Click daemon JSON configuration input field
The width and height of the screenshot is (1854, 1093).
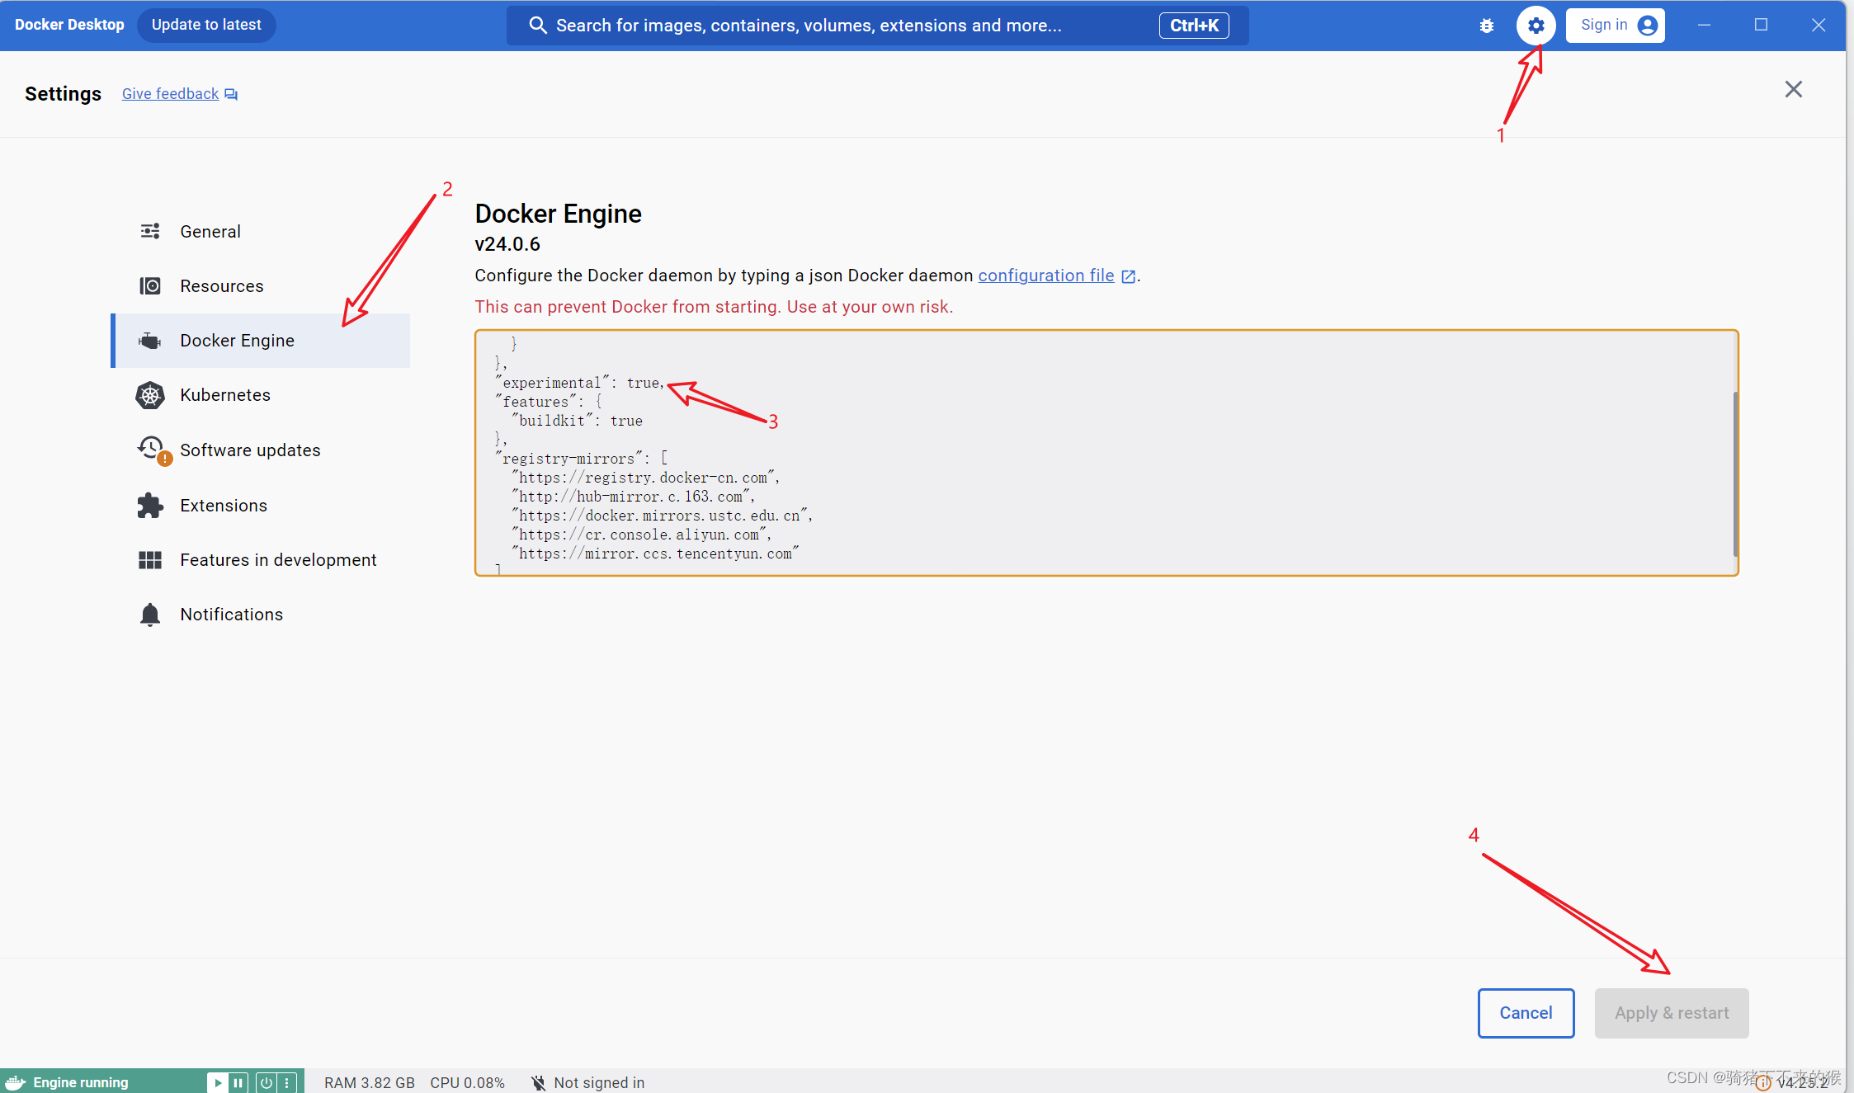pos(1107,451)
